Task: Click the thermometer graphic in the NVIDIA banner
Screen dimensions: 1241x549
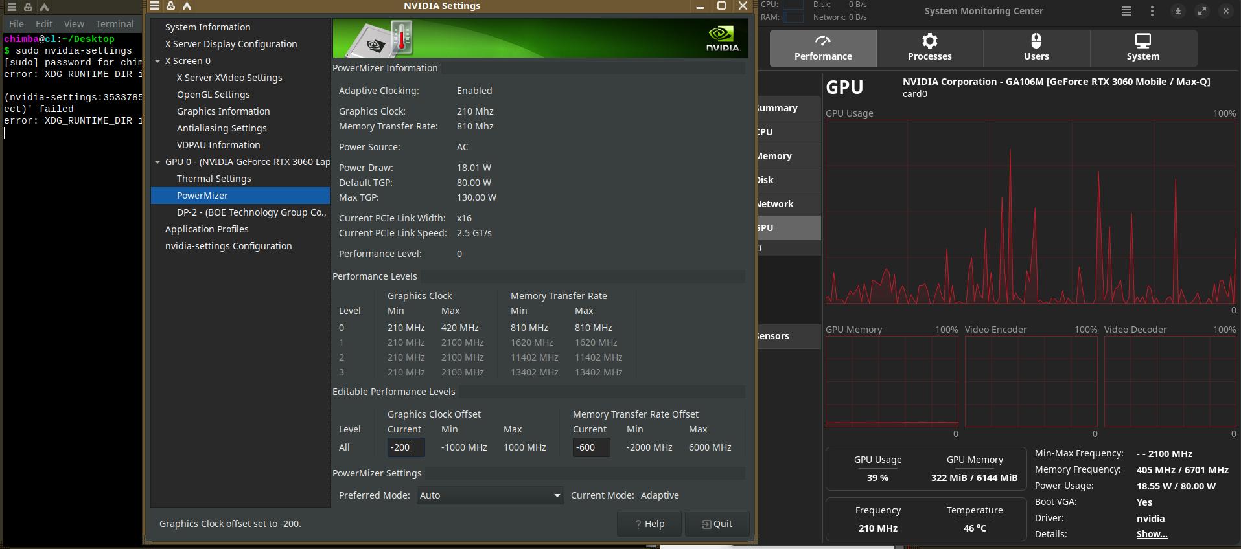Action: [x=402, y=38]
